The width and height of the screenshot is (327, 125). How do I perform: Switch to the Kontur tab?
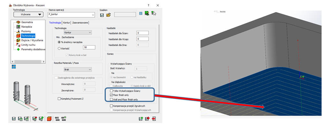(66, 23)
